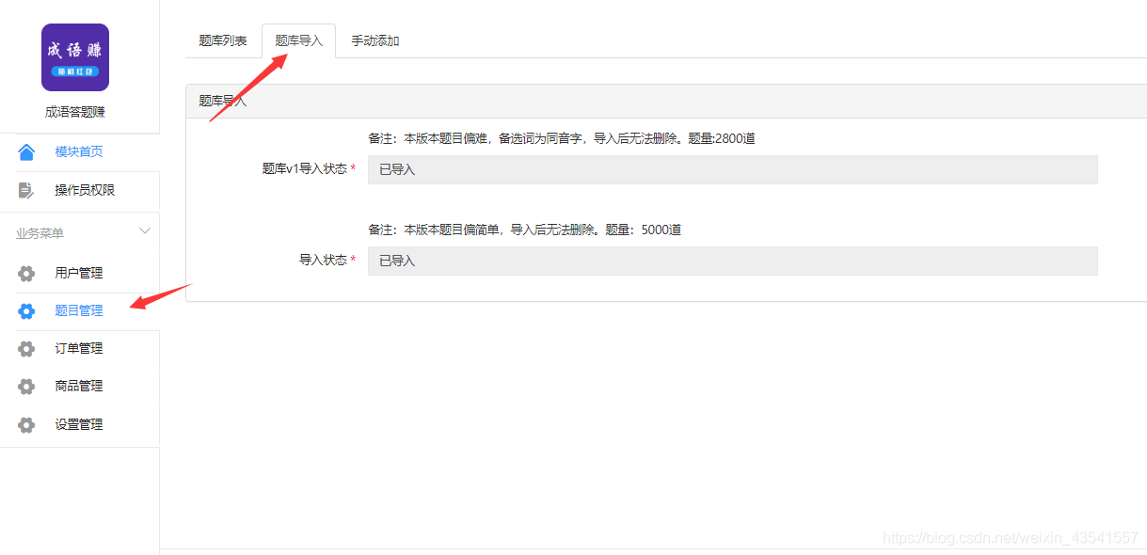Image resolution: width=1147 pixels, height=555 pixels.
Task: Click the home icon beside 模块首页
Action: 25,151
